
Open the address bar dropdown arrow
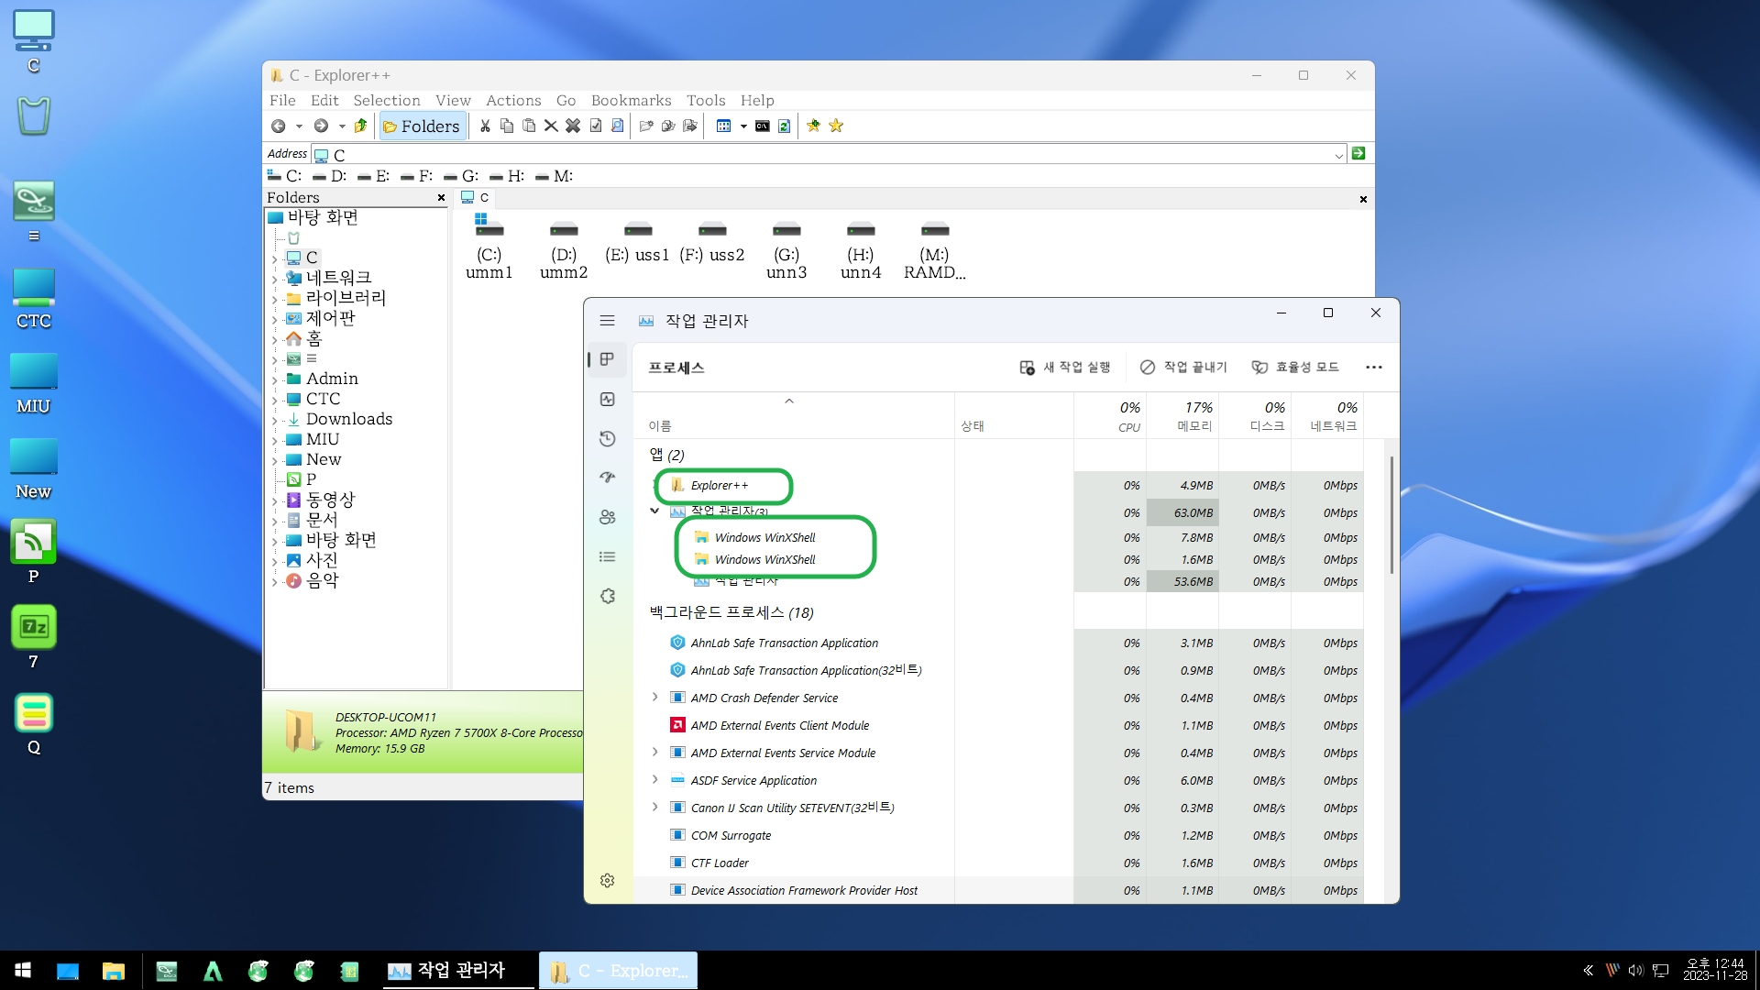(1339, 156)
